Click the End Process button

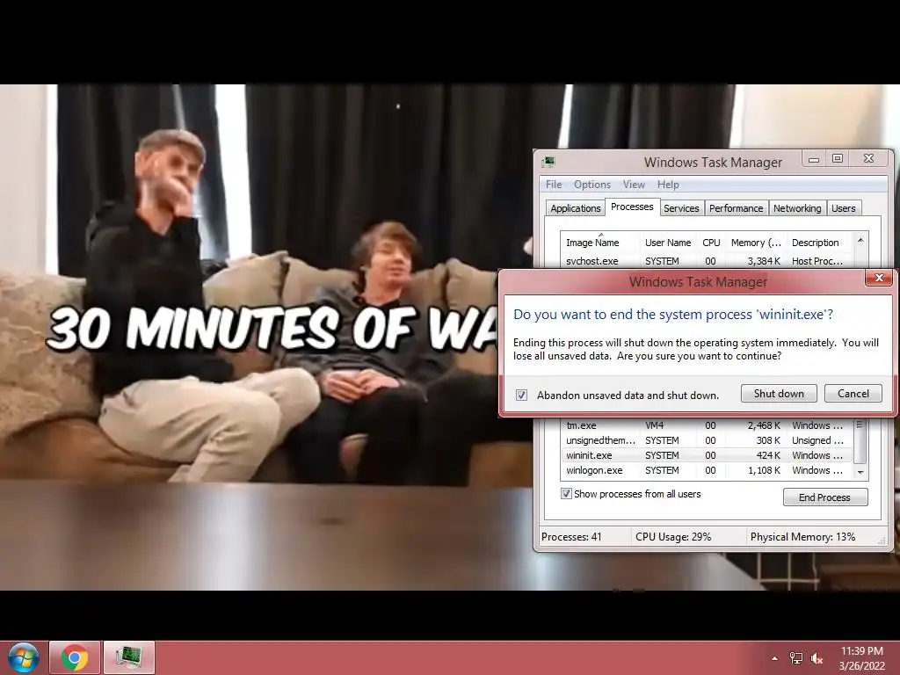(x=824, y=497)
